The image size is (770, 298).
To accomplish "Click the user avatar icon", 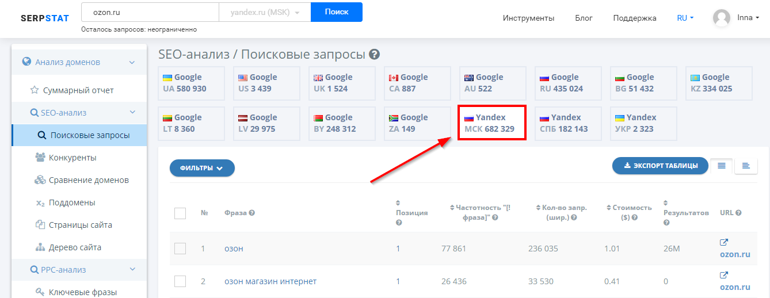I will pos(722,18).
